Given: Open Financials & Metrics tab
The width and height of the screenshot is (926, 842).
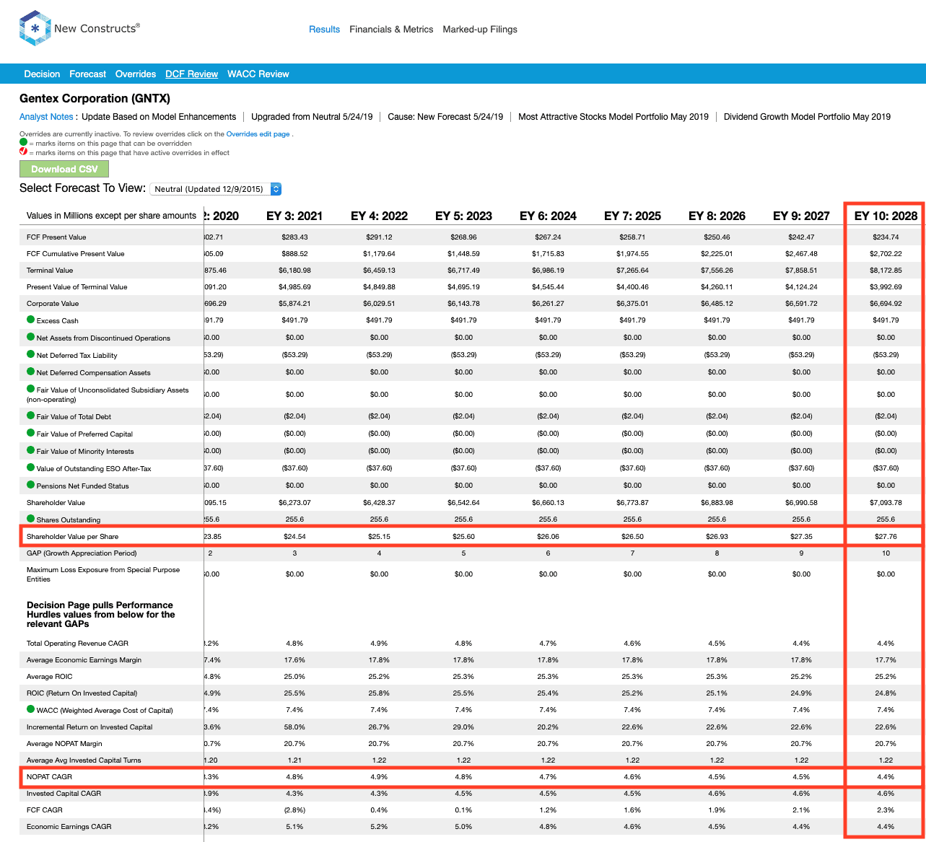Looking at the screenshot, I should [x=391, y=30].
